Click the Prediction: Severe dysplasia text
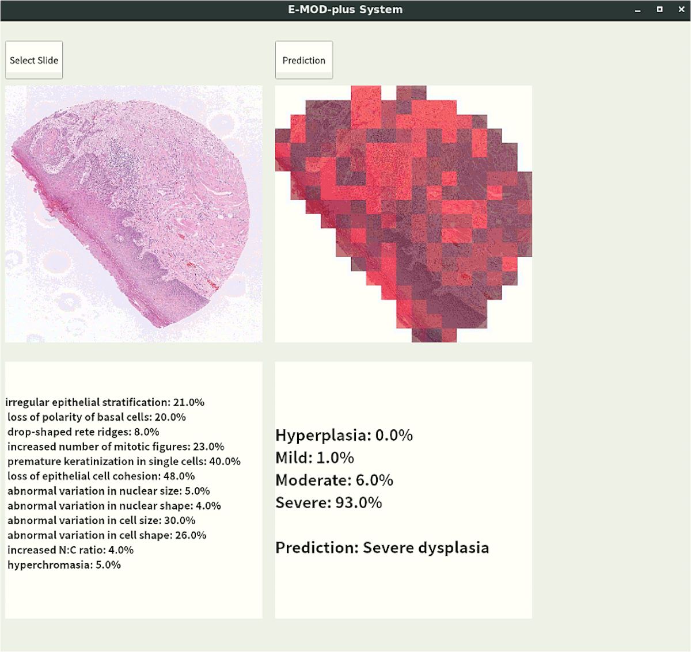 [x=382, y=547]
